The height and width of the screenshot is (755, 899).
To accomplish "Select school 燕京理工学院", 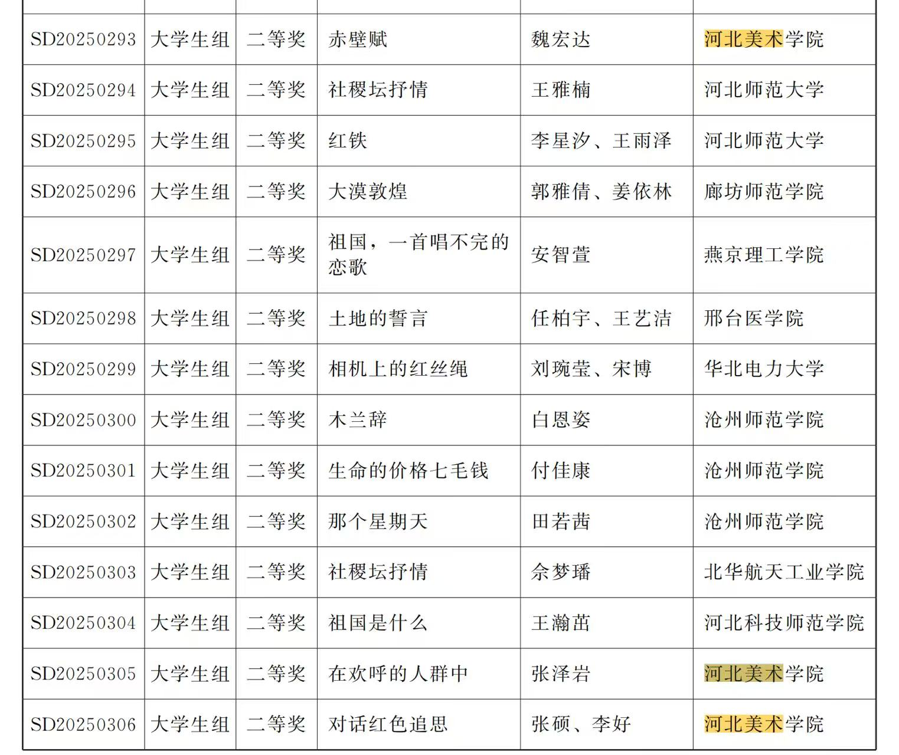I will [763, 255].
